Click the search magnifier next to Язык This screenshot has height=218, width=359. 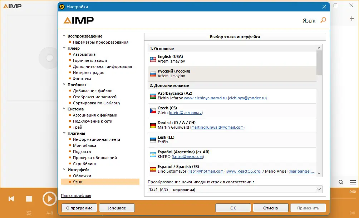[323, 20]
